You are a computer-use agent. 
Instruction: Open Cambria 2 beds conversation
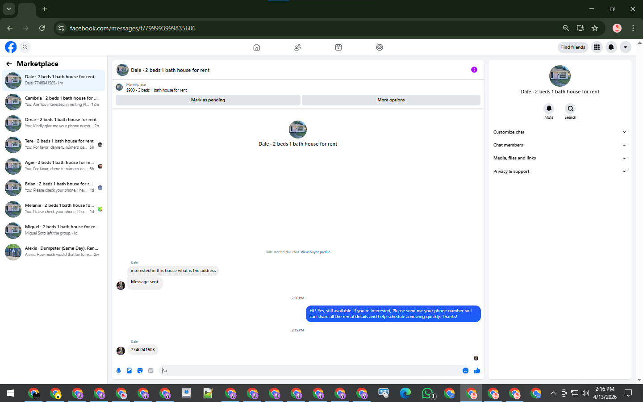[x=54, y=101]
